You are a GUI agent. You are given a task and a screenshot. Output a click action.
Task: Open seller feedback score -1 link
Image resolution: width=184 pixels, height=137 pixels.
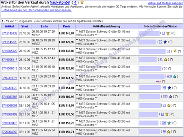click(x=75, y=2)
